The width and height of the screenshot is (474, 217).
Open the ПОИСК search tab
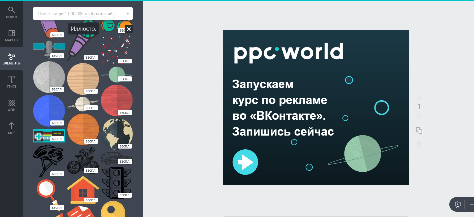coord(11,12)
